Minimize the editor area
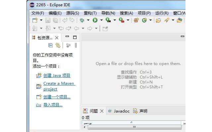Viewport: 212px width, 132px height. pos(183,36)
